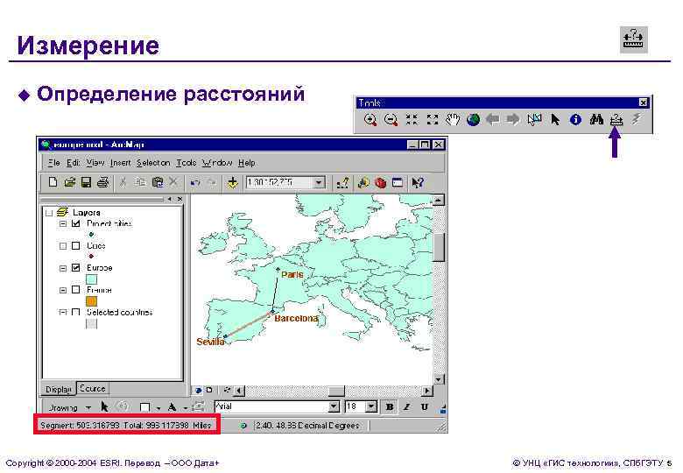This screenshot has width=683, height=473.
Task: Toggle Underline text formatting
Action: [424, 406]
